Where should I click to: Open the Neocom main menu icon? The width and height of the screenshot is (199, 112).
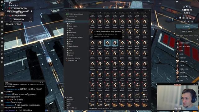click(x=2, y=2)
